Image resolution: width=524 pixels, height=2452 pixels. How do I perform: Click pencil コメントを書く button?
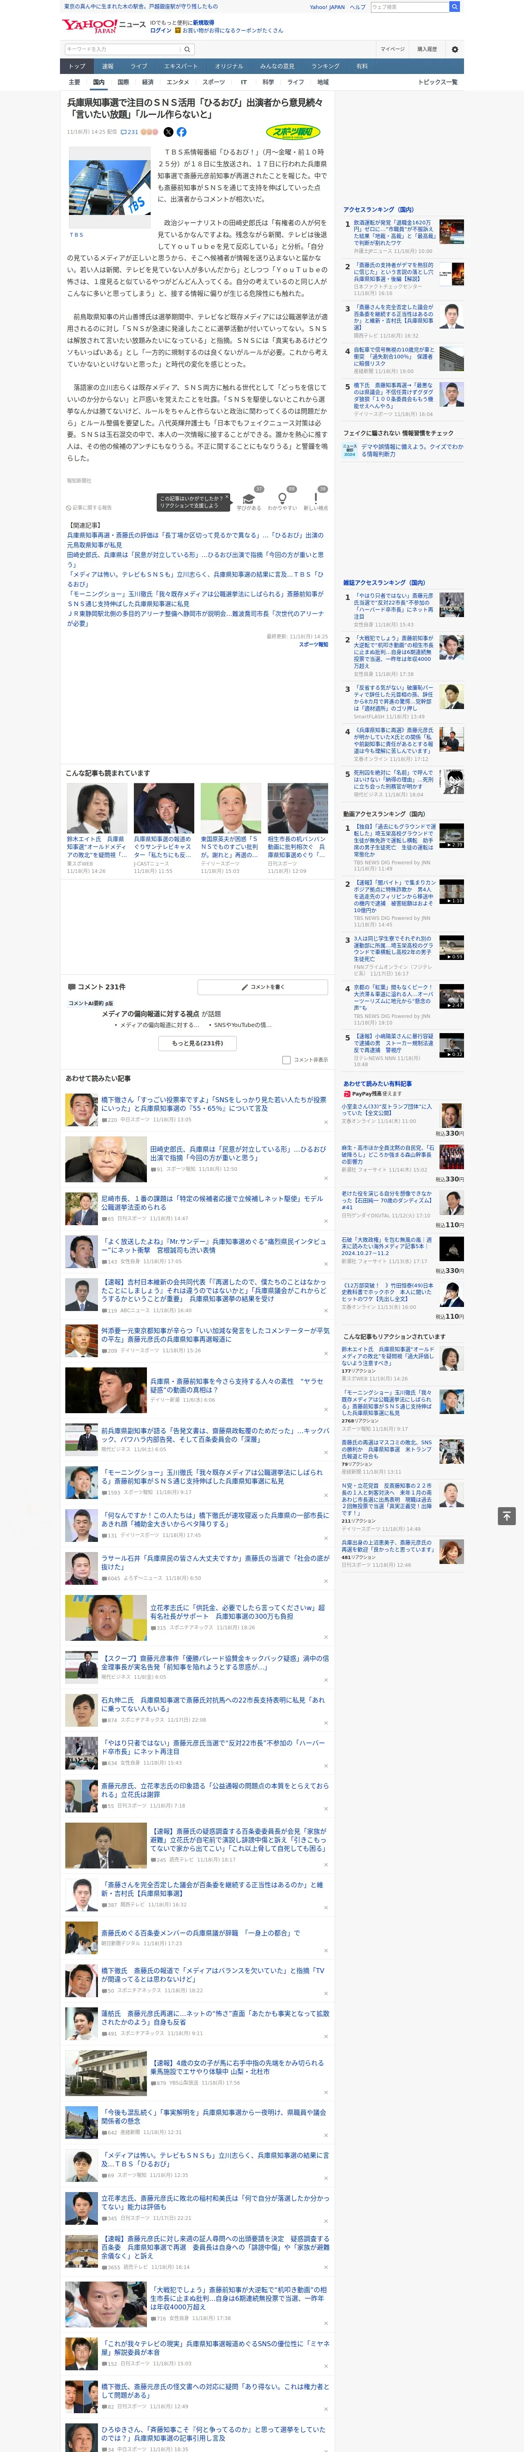pos(263,987)
